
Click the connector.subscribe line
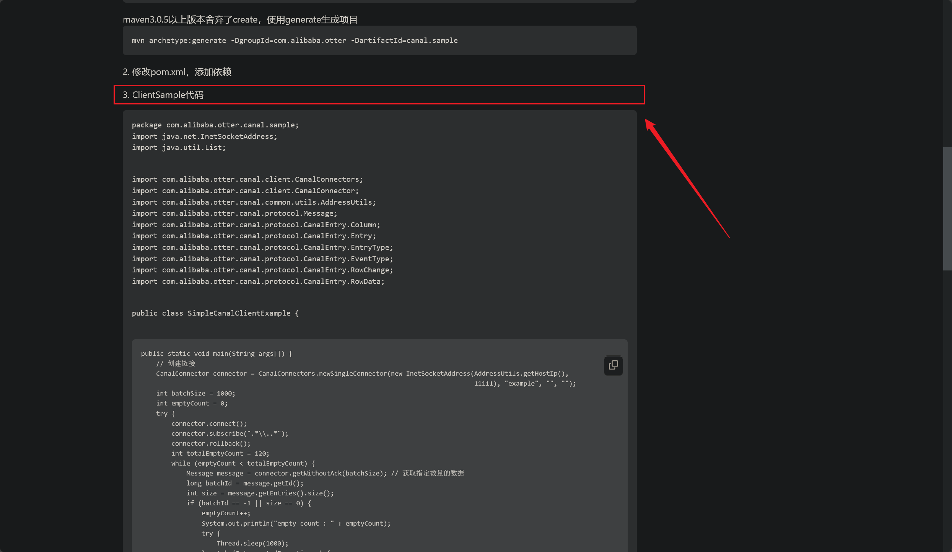click(x=229, y=434)
